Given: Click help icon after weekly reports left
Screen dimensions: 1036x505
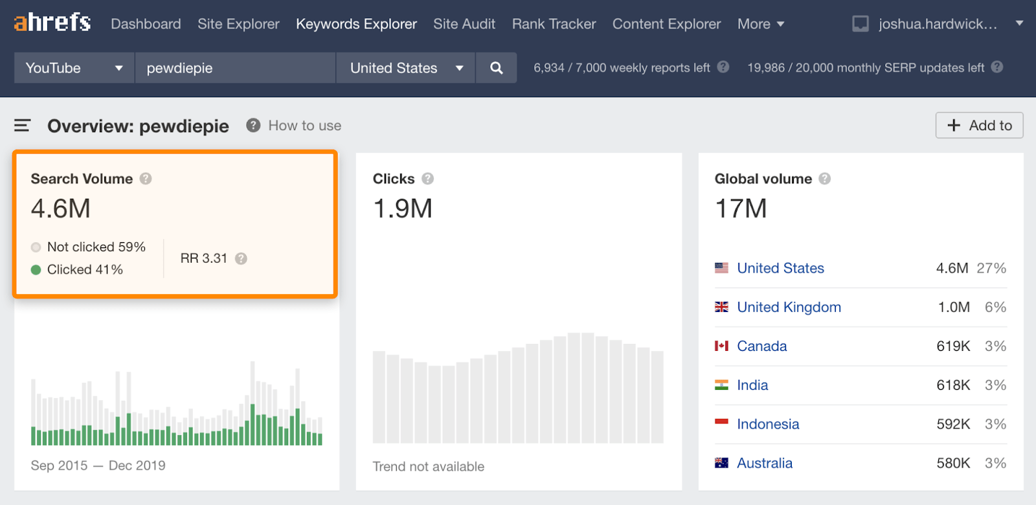Looking at the screenshot, I should point(723,67).
